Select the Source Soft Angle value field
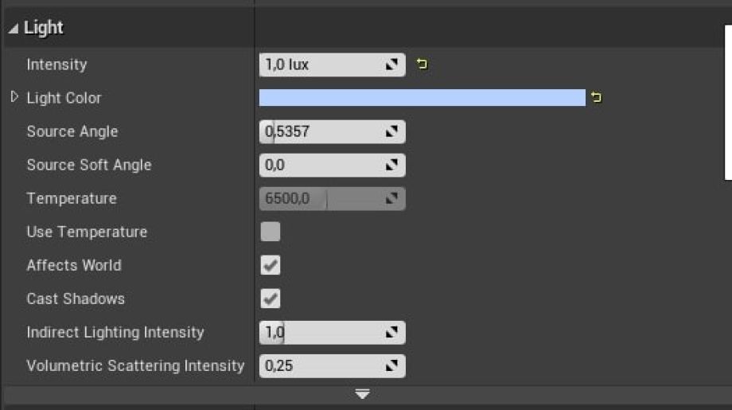 [x=318, y=165]
